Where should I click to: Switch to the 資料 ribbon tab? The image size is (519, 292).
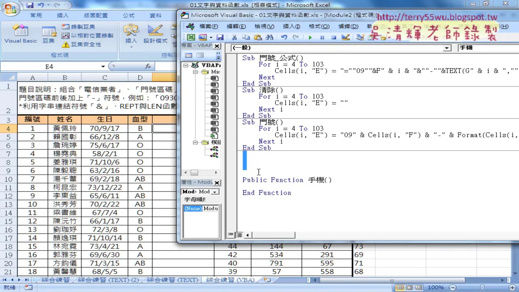[x=155, y=15]
